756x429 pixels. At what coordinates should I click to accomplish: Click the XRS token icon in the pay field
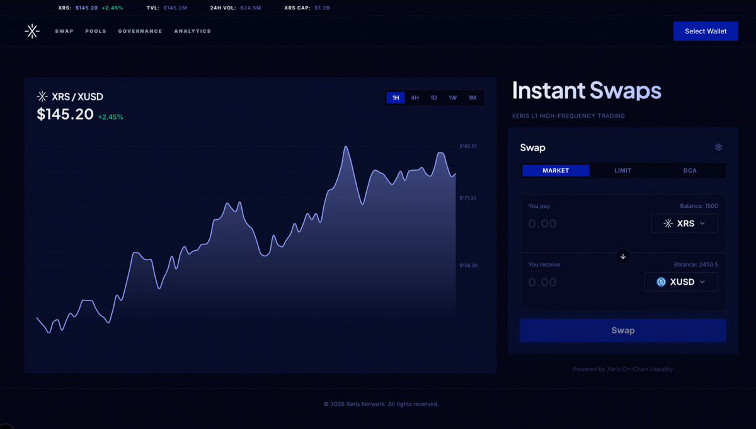(x=667, y=223)
